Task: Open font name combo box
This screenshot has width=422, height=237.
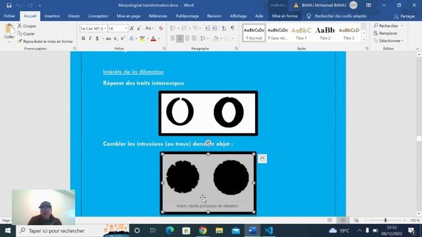Action: (93, 28)
